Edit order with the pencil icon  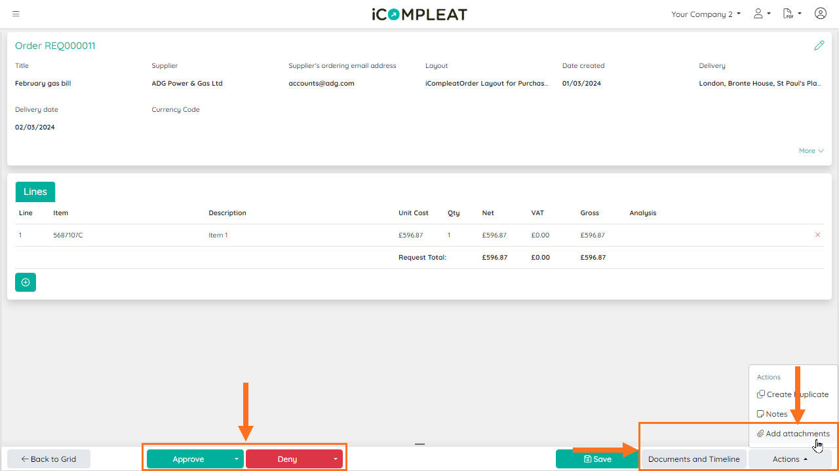tap(819, 46)
